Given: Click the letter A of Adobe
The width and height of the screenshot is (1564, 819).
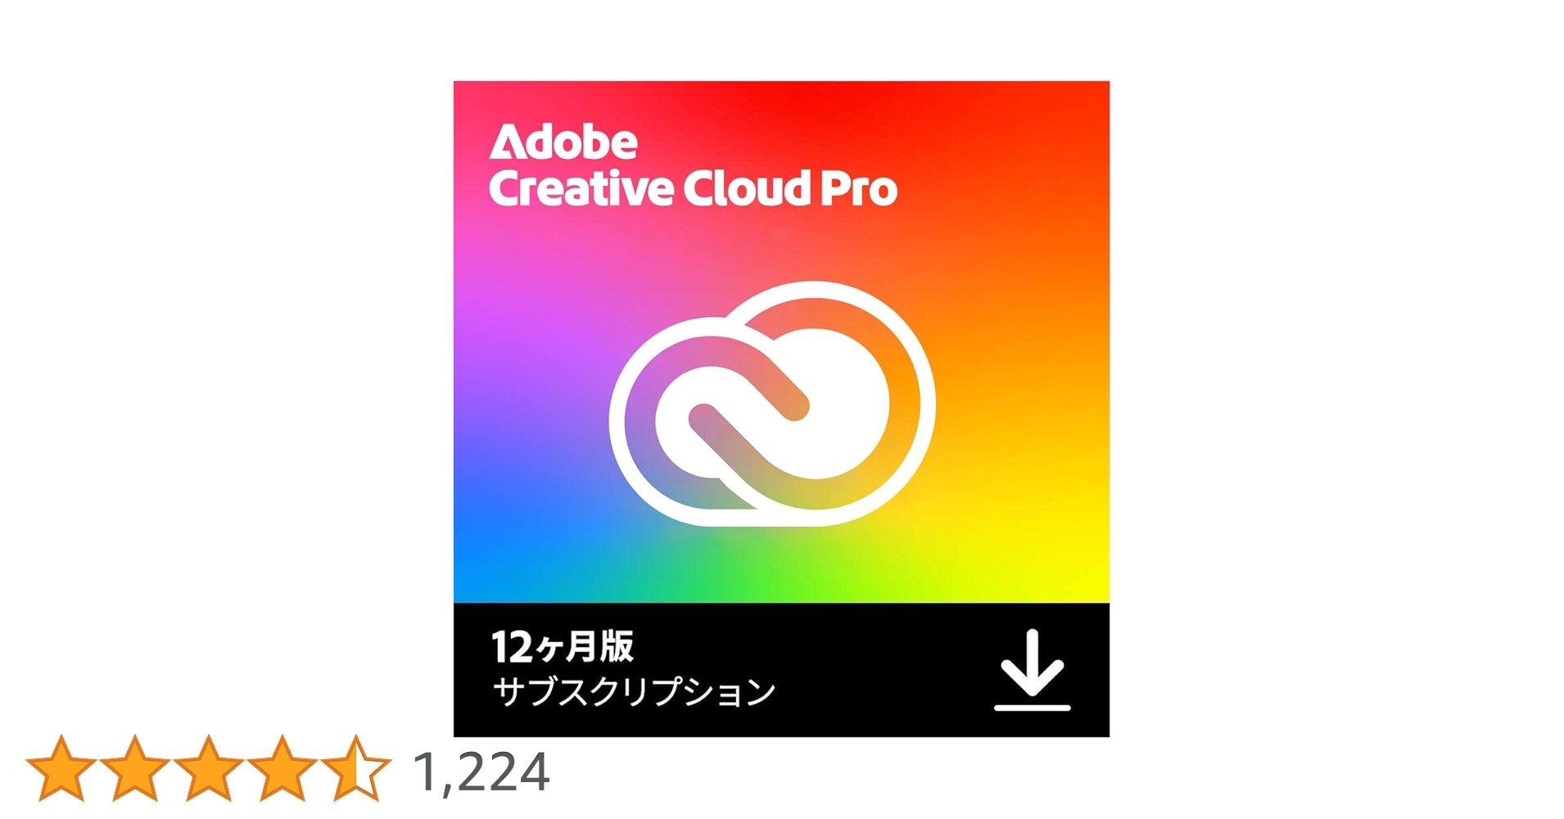Looking at the screenshot, I should tap(506, 143).
